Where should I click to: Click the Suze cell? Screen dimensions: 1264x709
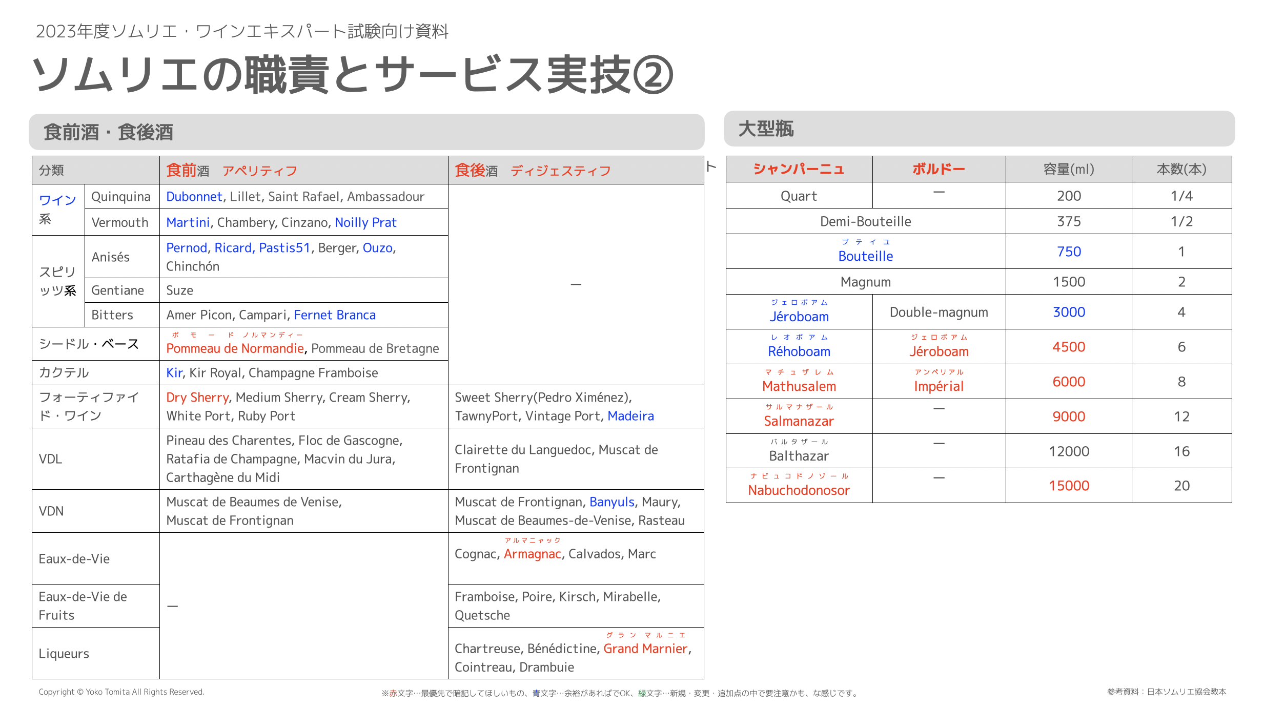304,290
